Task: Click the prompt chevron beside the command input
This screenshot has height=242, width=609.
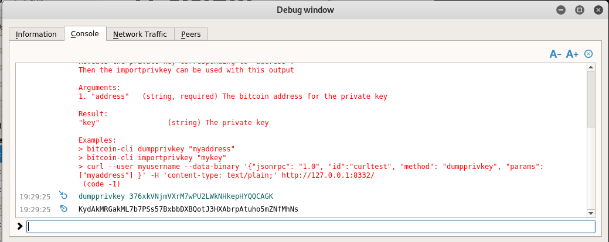Action: (20, 226)
